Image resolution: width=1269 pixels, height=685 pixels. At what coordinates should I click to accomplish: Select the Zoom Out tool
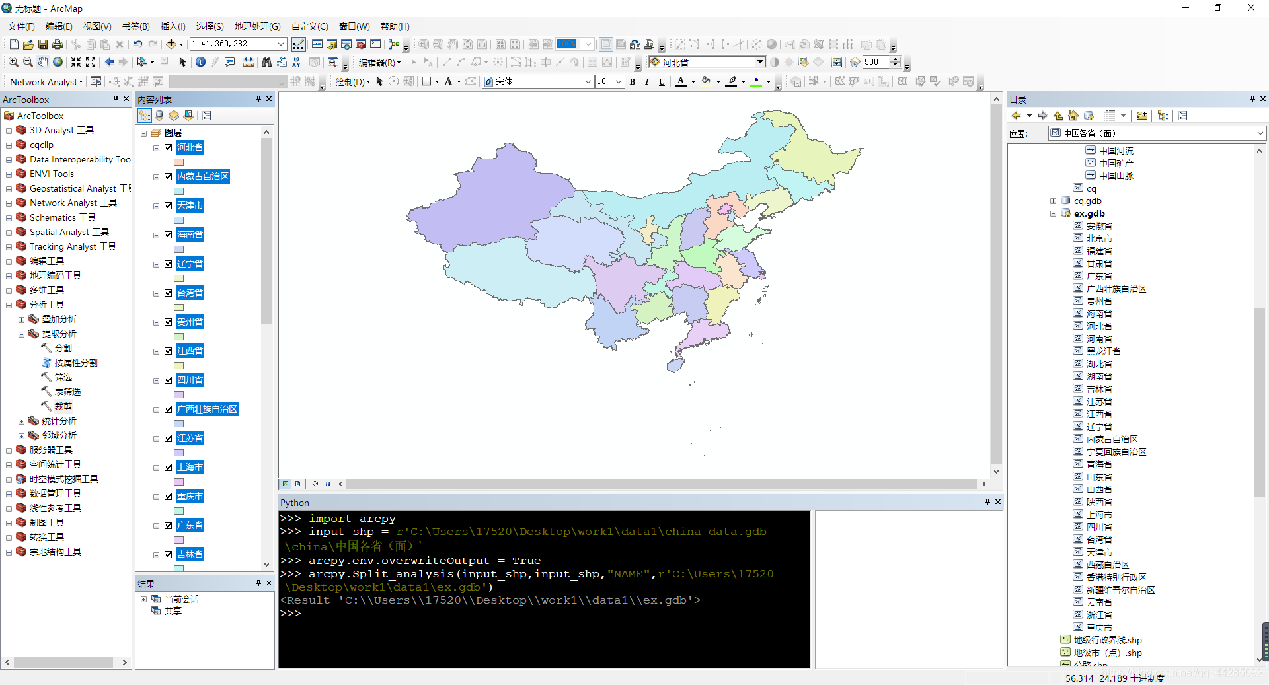(28, 62)
